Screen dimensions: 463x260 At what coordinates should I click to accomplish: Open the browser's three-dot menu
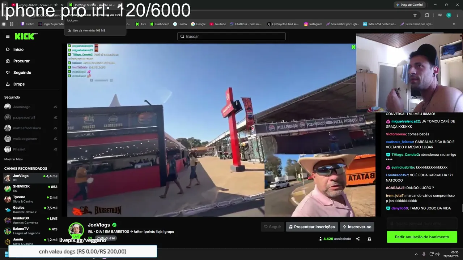(458, 15)
